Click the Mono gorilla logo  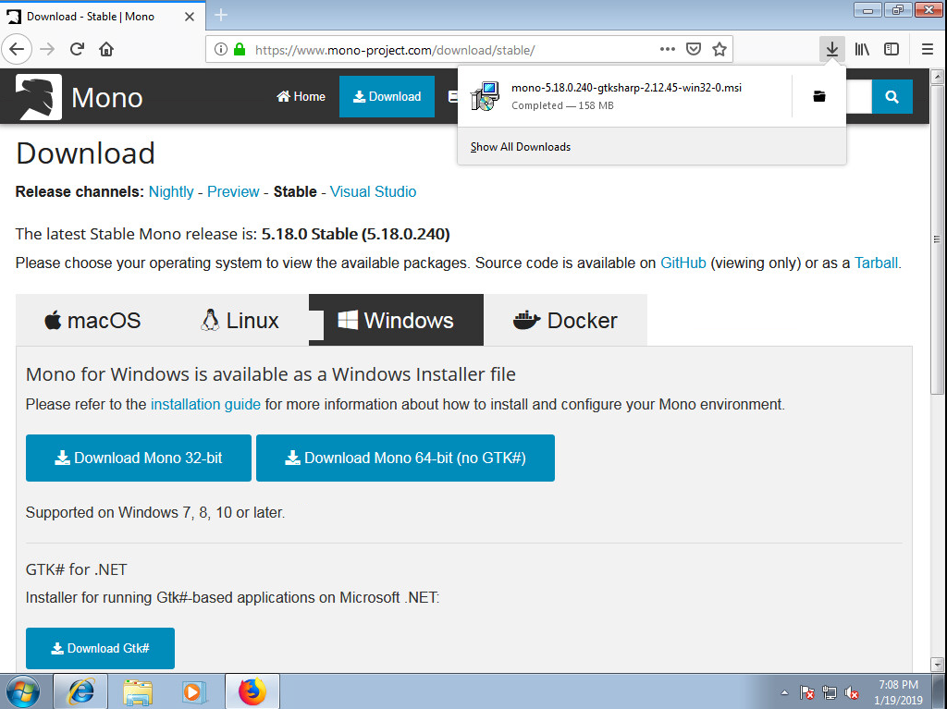point(38,97)
